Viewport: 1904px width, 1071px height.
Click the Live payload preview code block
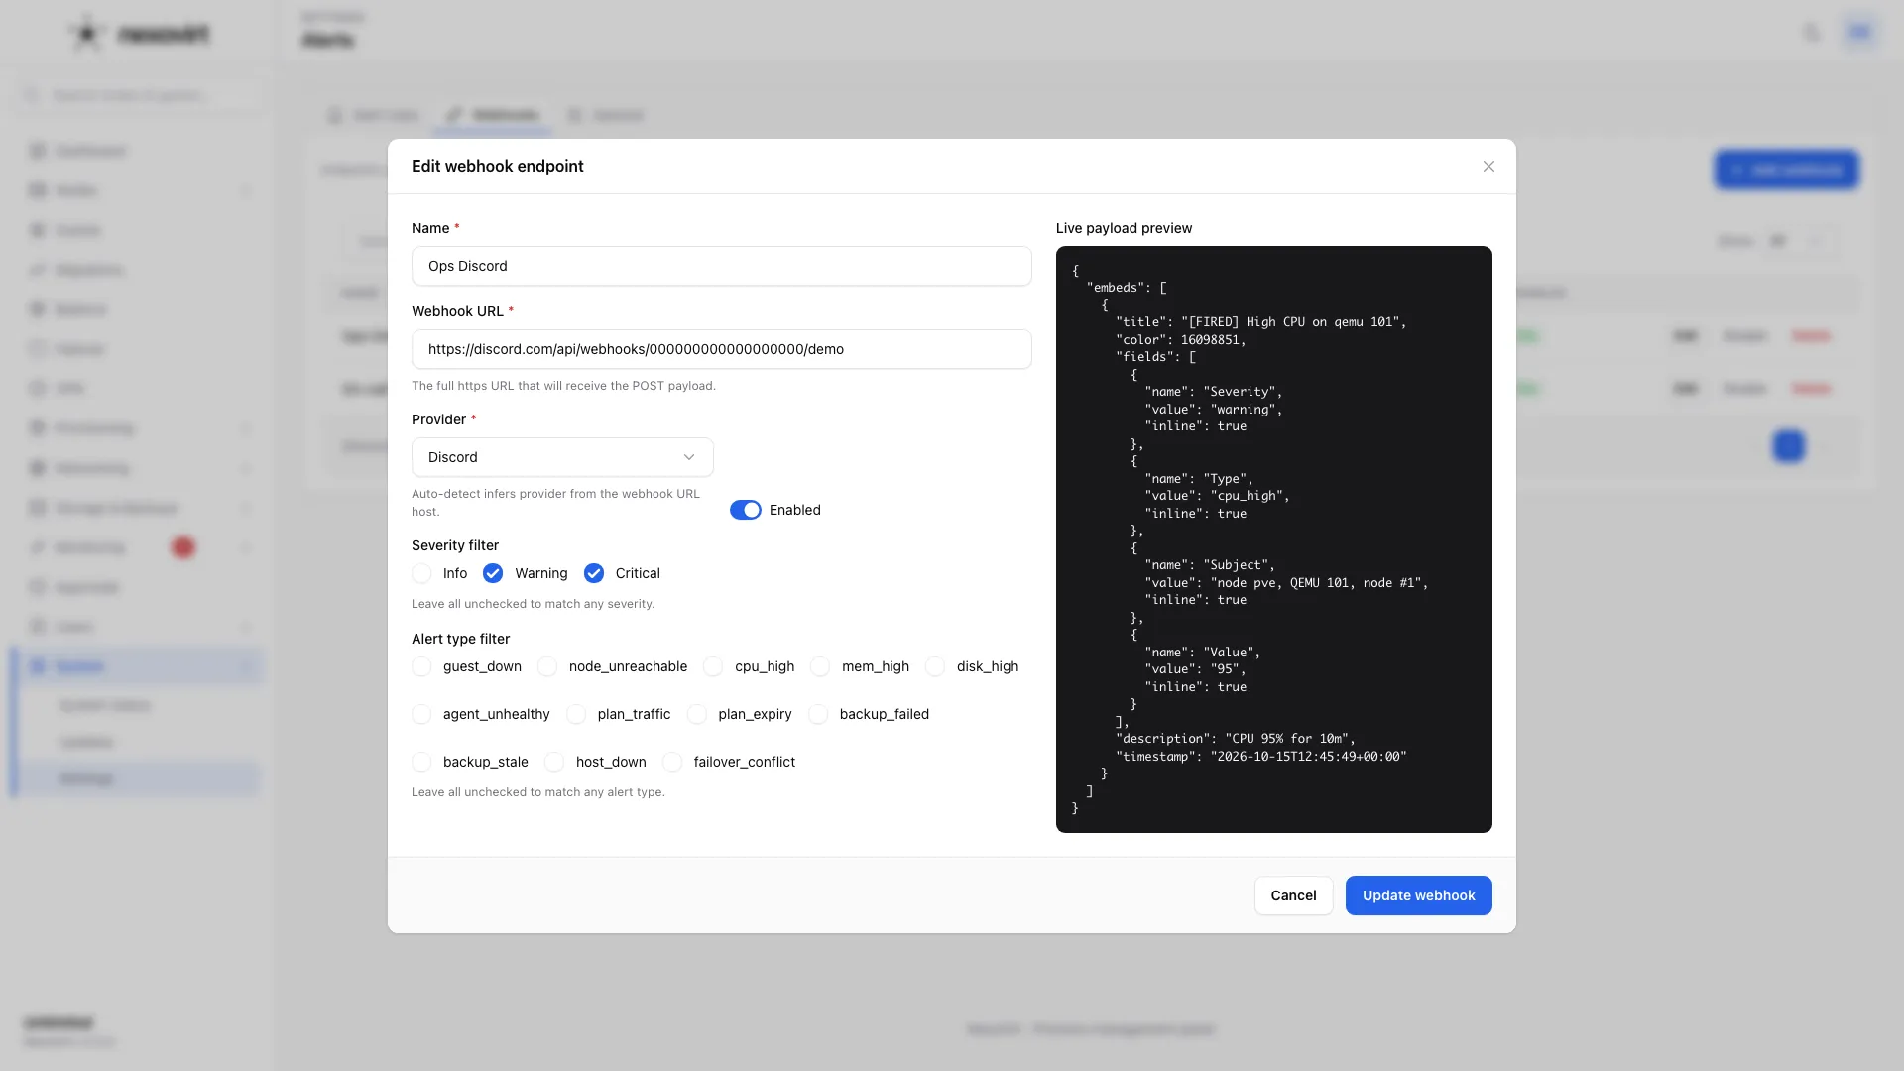point(1273,539)
